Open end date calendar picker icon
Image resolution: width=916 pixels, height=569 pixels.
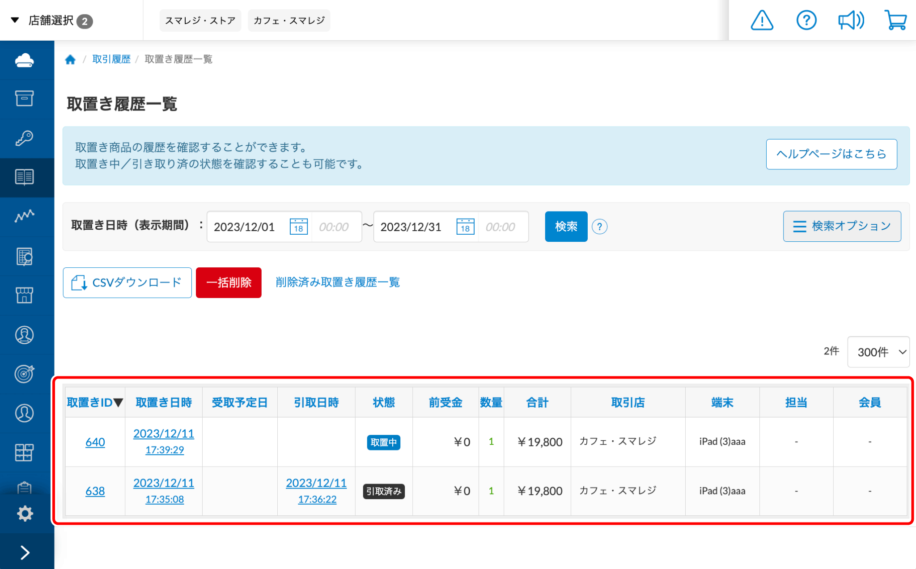coord(465,227)
